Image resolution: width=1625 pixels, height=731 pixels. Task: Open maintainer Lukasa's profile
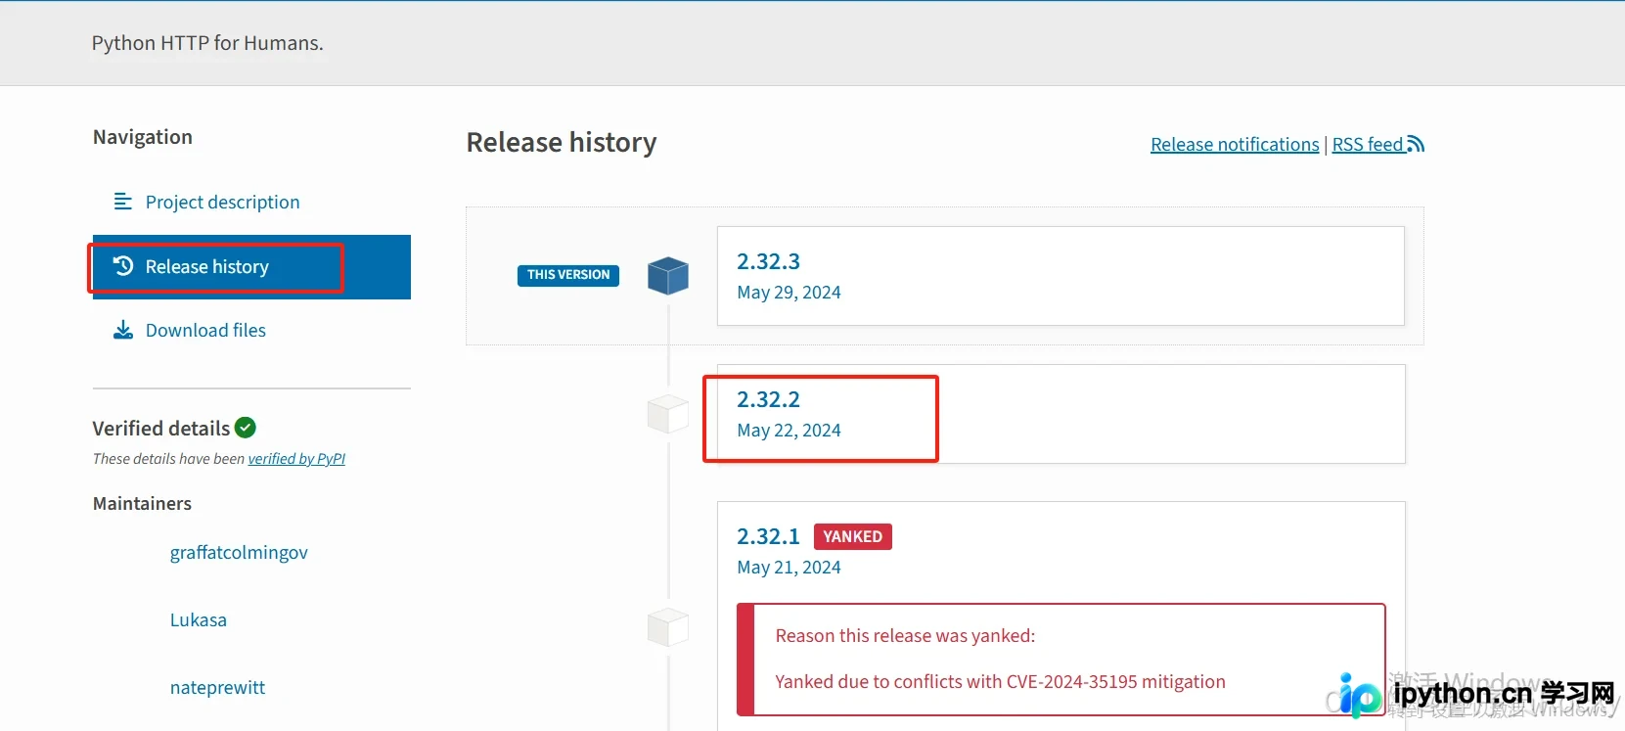click(x=199, y=620)
